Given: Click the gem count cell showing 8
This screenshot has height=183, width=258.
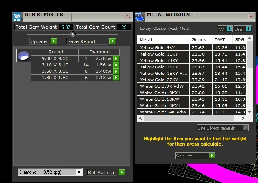Looking at the screenshot, I should 86,71.
